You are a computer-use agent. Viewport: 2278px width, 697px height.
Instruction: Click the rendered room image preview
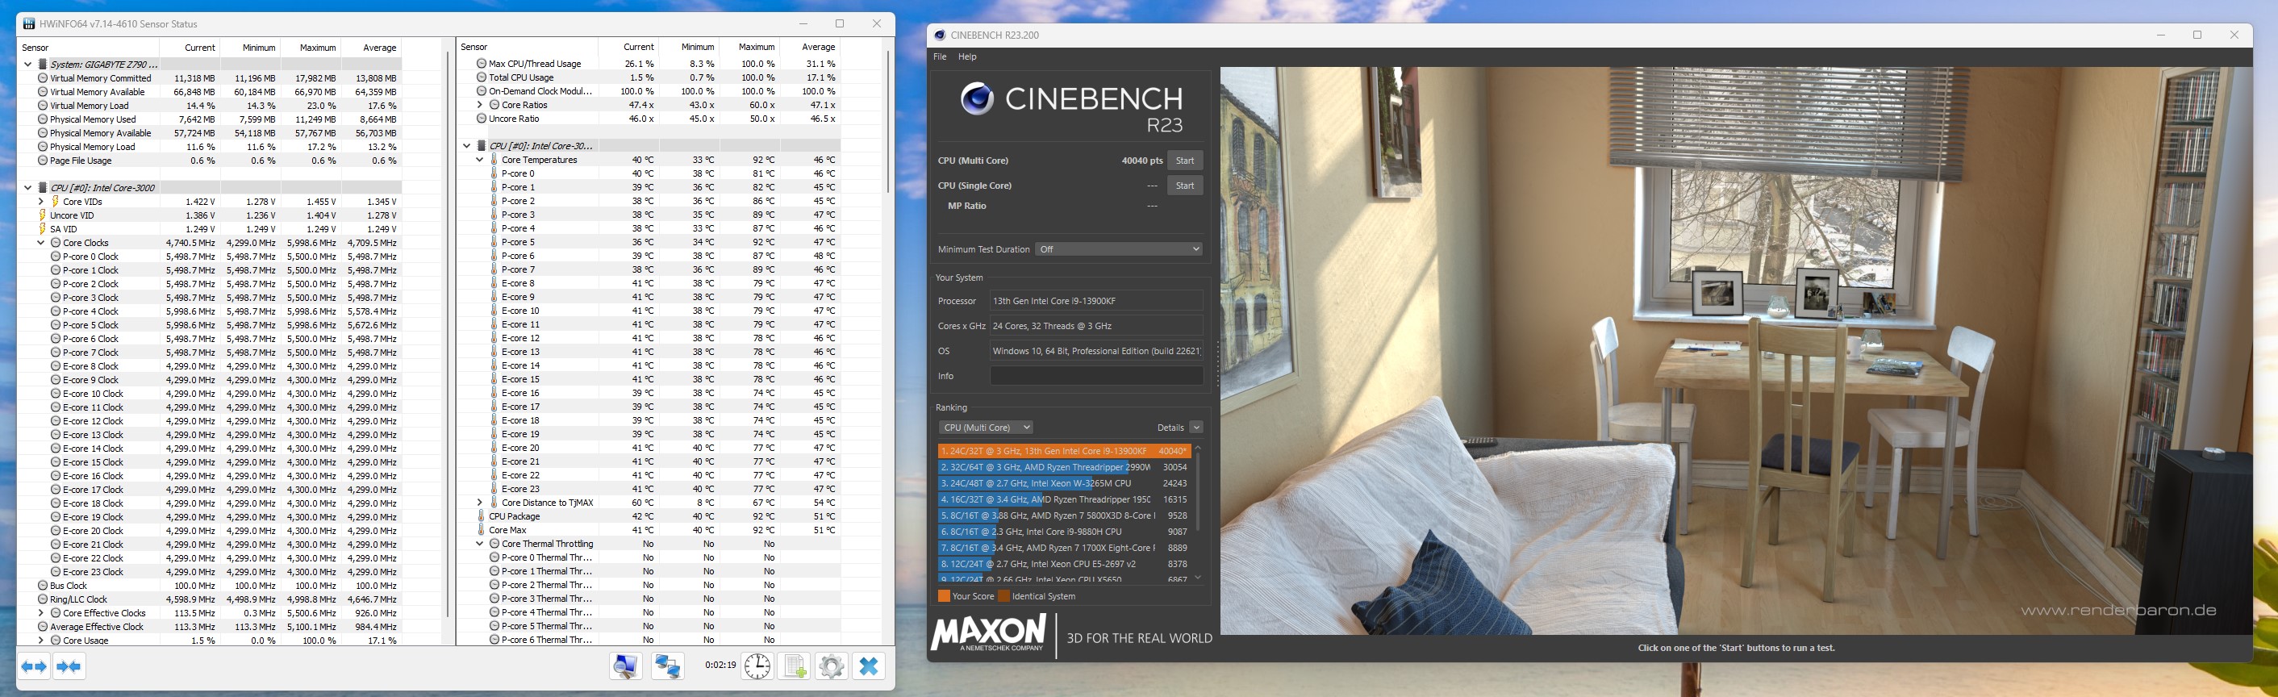click(1736, 350)
